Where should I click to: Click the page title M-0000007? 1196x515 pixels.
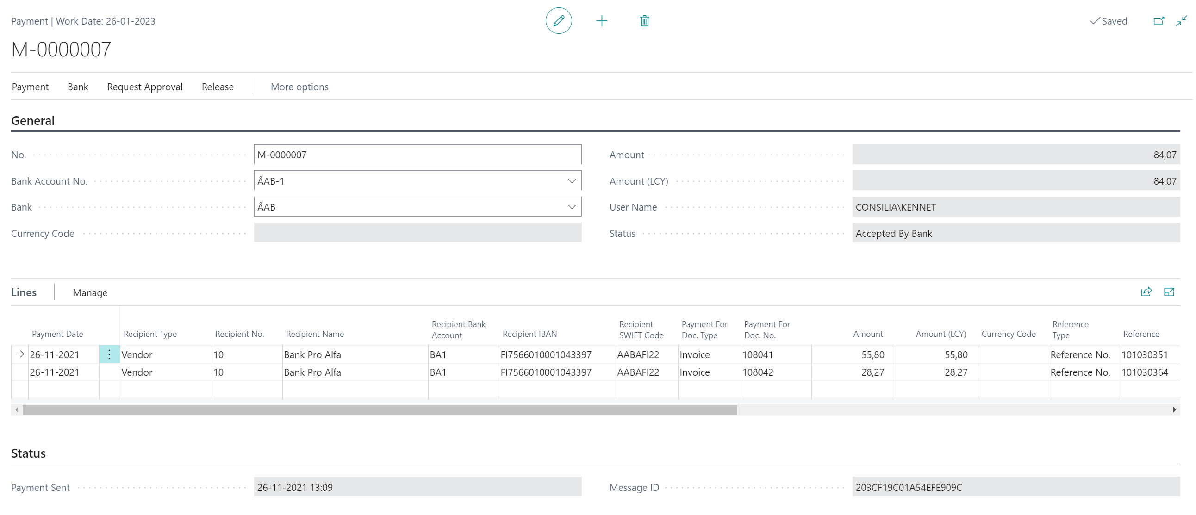pos(61,49)
